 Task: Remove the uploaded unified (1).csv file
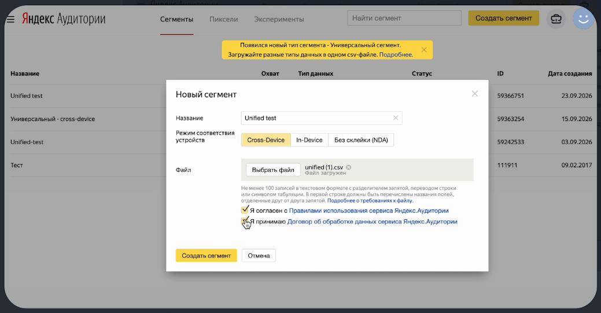point(348,167)
